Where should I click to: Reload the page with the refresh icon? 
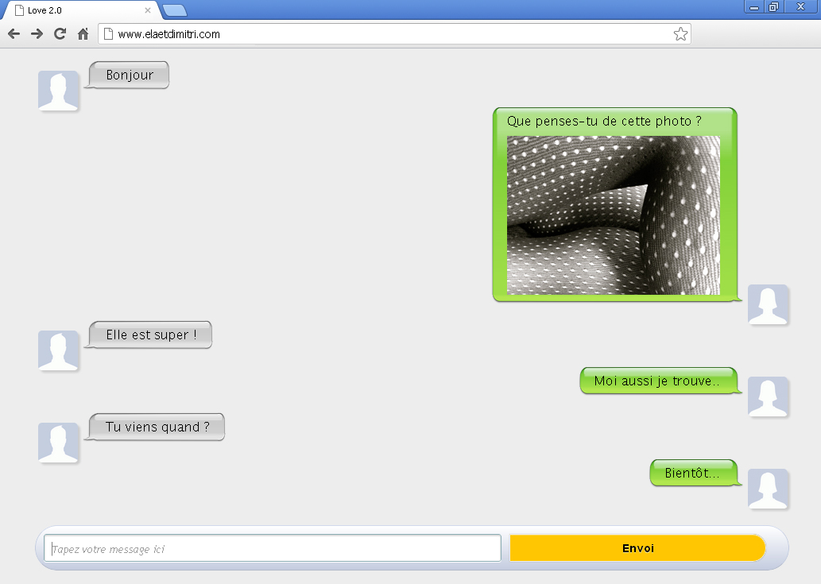[60, 34]
